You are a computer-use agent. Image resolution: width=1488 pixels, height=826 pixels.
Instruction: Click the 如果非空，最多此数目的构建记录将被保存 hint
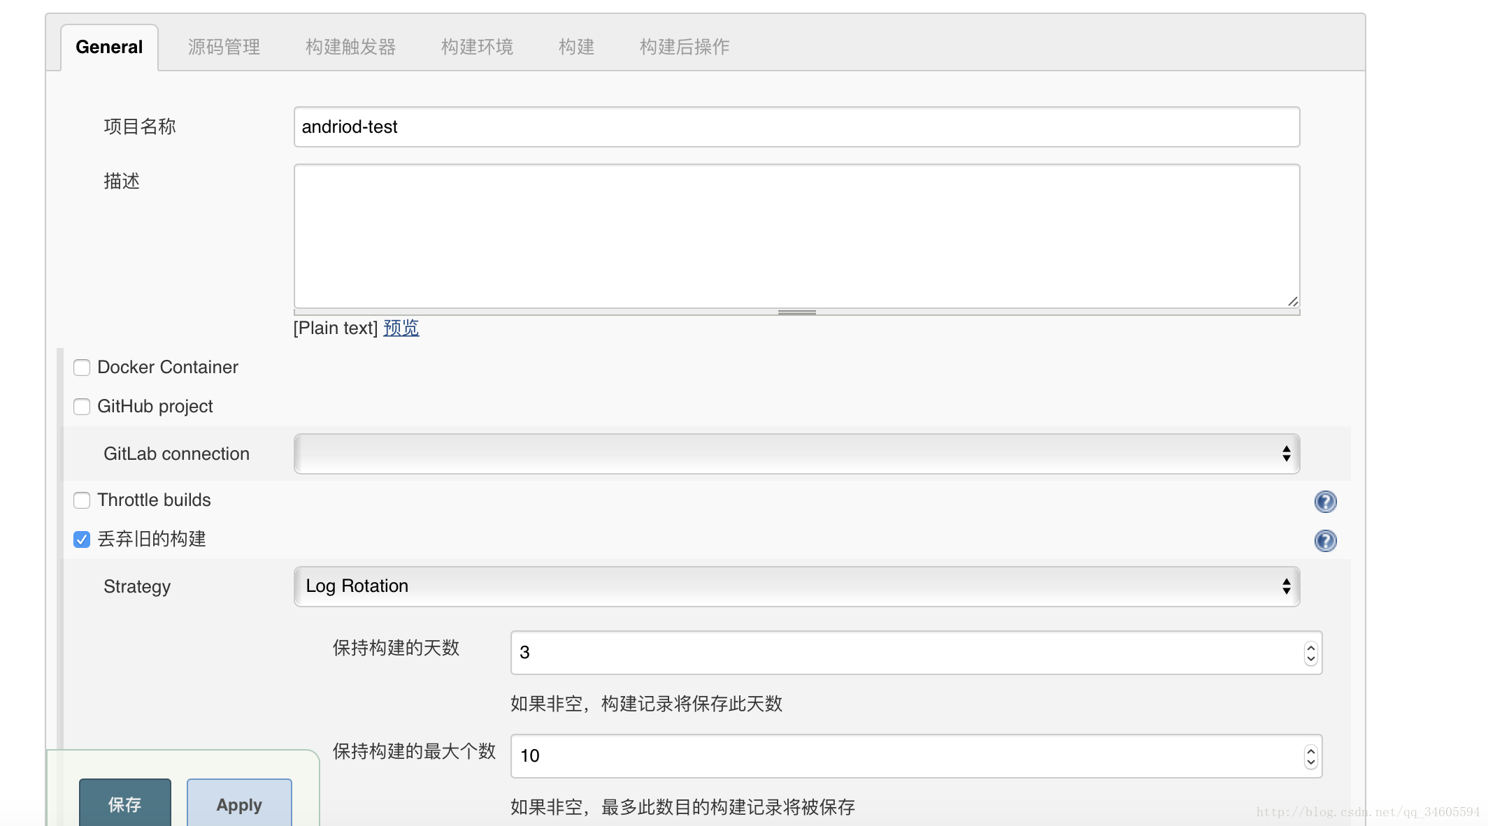(x=682, y=807)
